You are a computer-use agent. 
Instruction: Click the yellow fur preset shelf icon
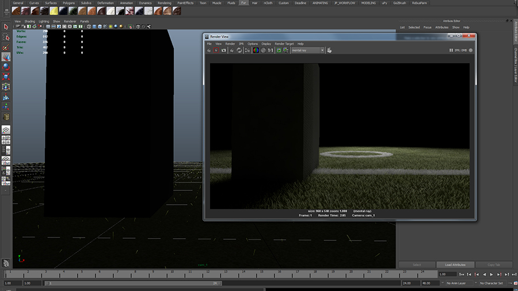(53, 10)
